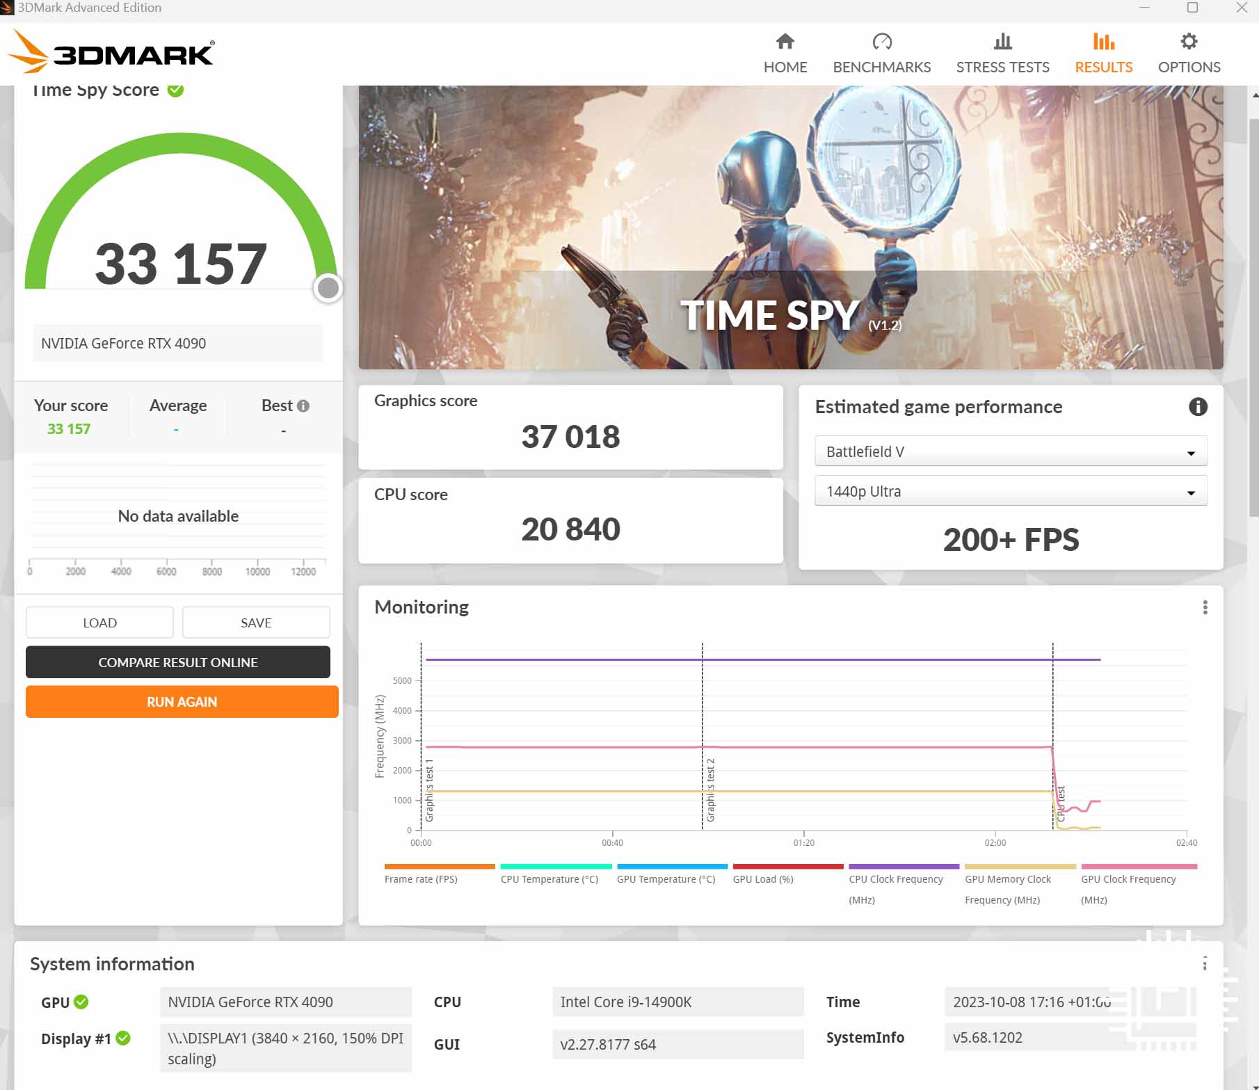This screenshot has height=1090, width=1259.
Task: Open the System information three-dot menu
Action: (1205, 963)
